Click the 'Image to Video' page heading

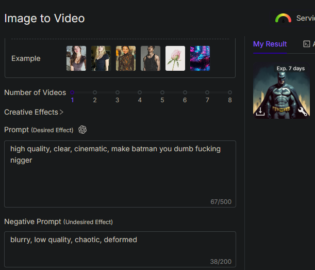(44, 18)
